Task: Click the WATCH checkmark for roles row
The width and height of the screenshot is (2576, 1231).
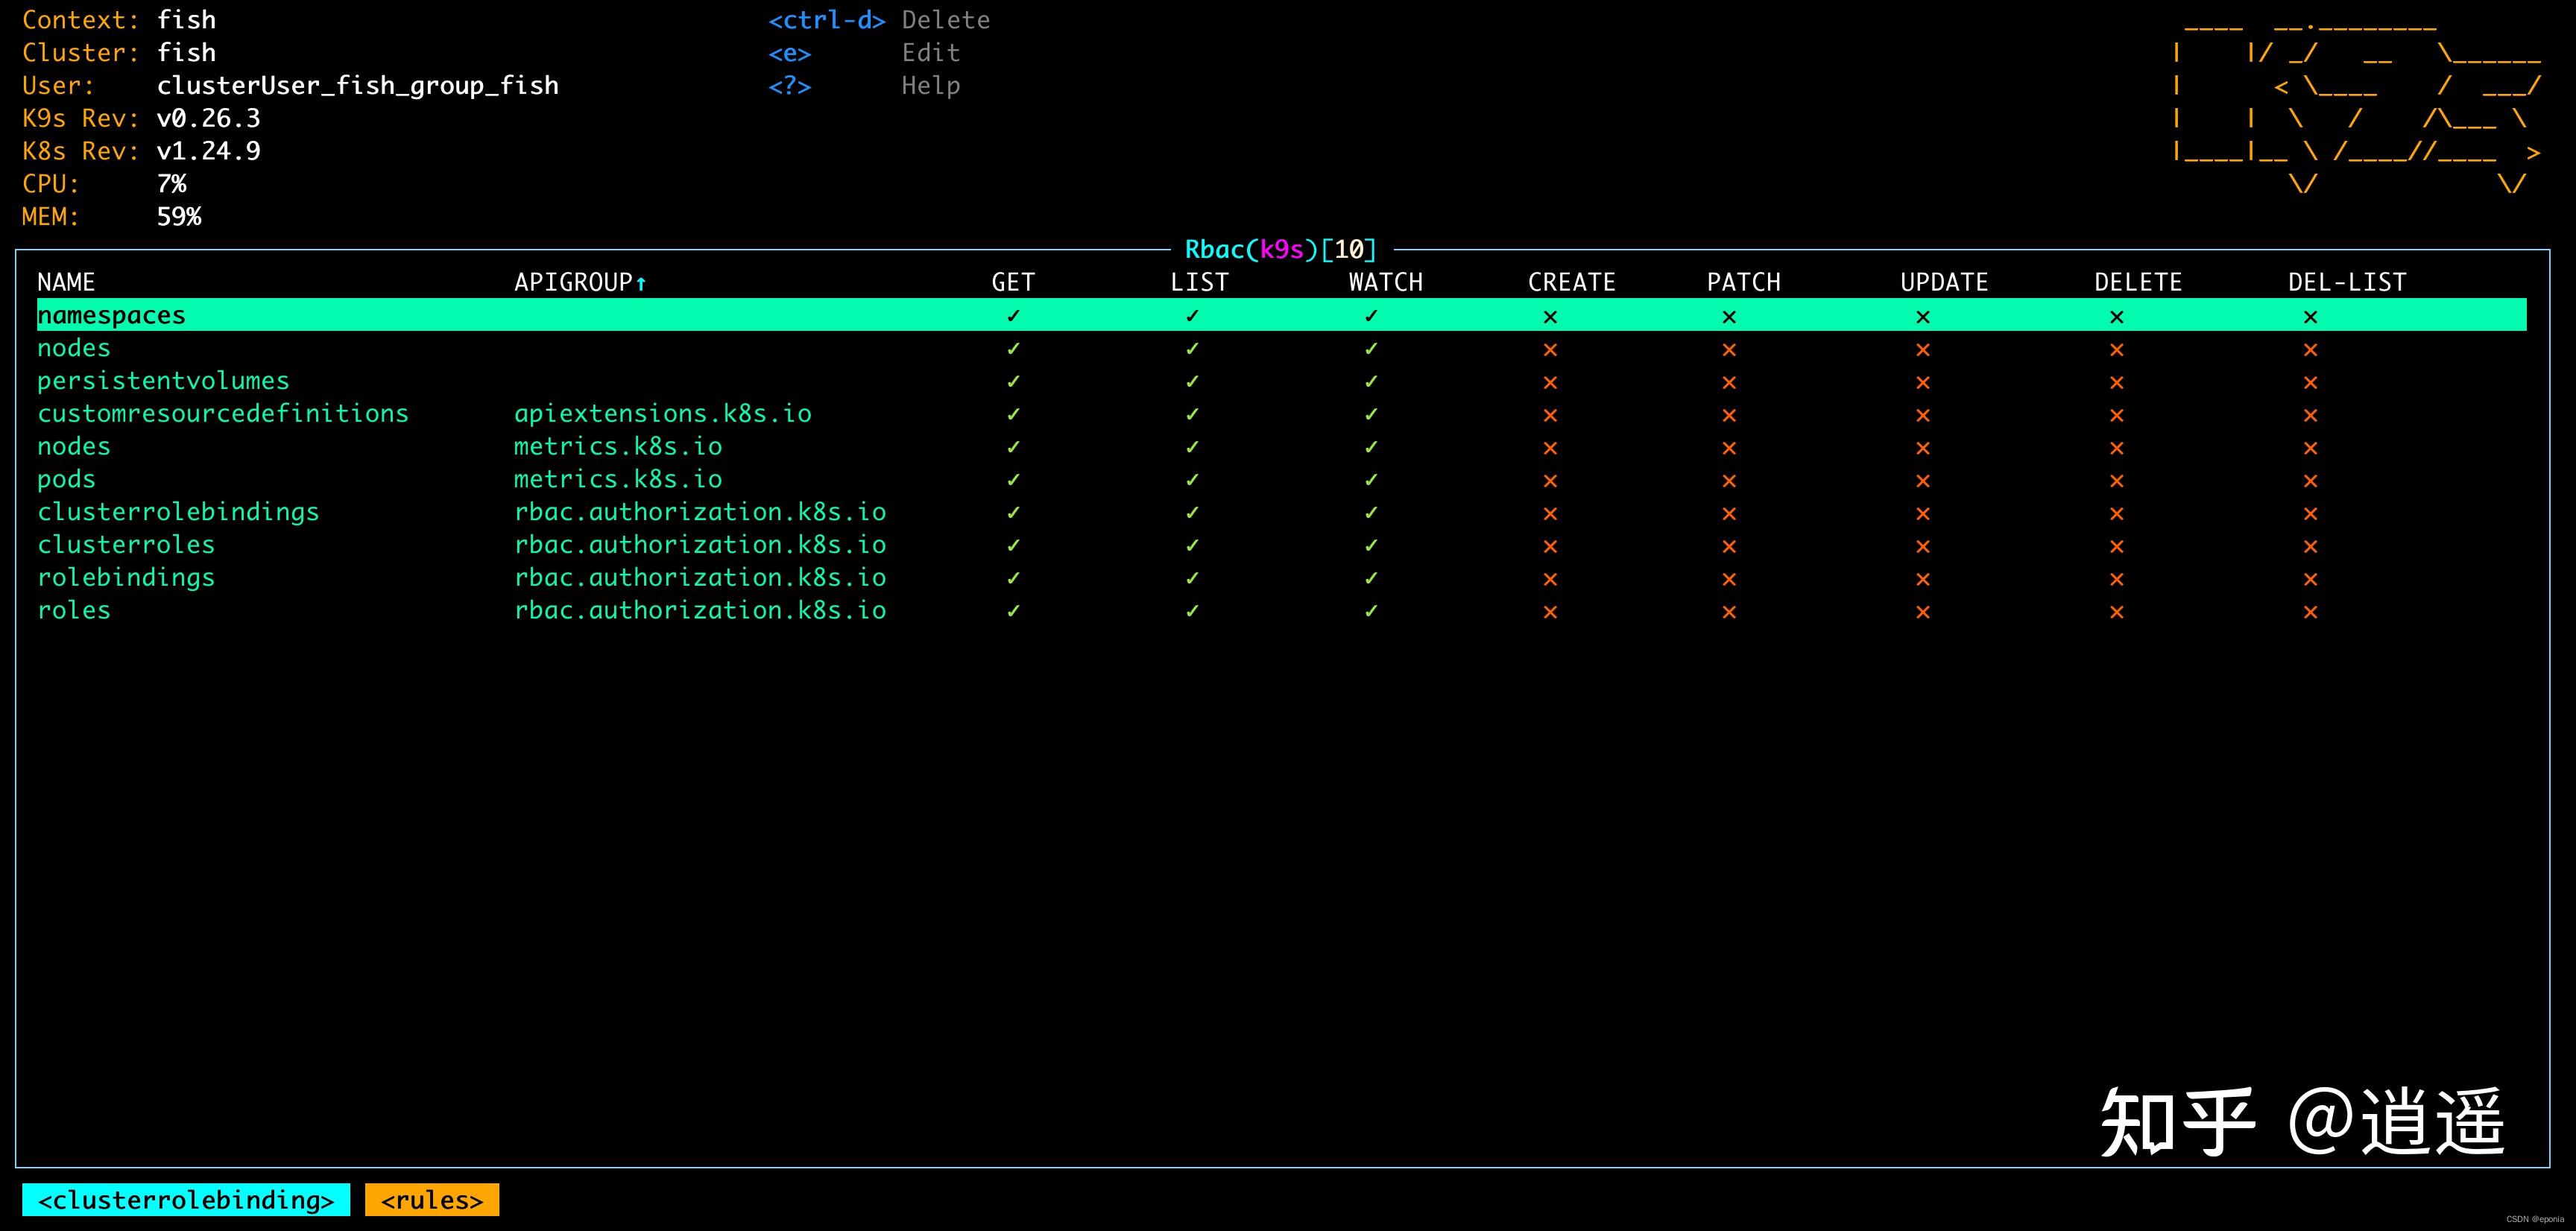Action: [x=1371, y=611]
